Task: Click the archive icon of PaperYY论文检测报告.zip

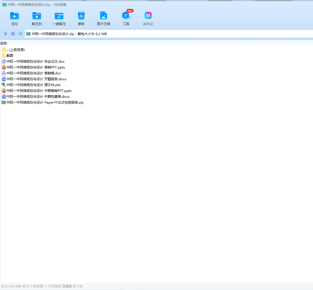Action: [4, 103]
